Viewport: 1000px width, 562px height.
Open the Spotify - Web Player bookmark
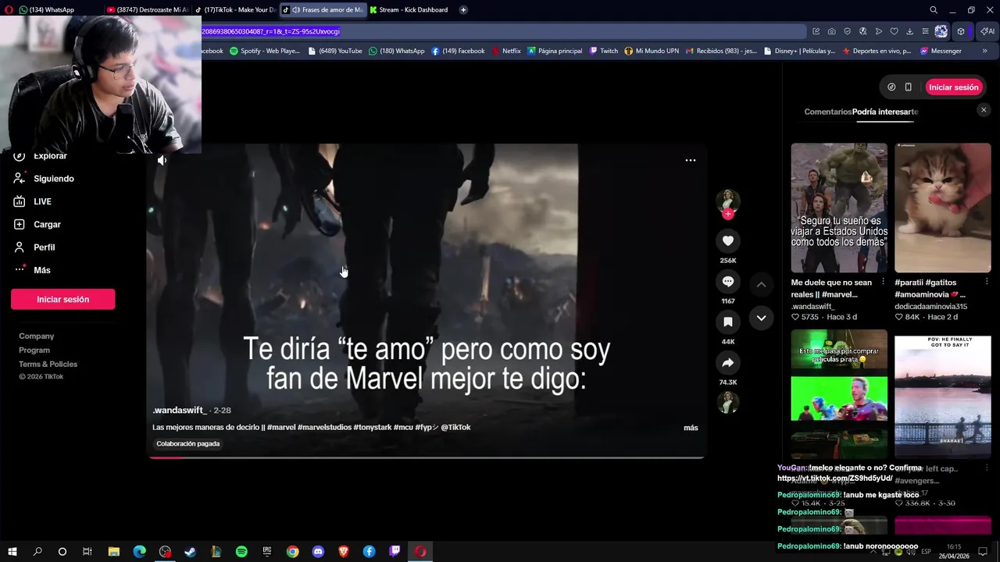[264, 51]
